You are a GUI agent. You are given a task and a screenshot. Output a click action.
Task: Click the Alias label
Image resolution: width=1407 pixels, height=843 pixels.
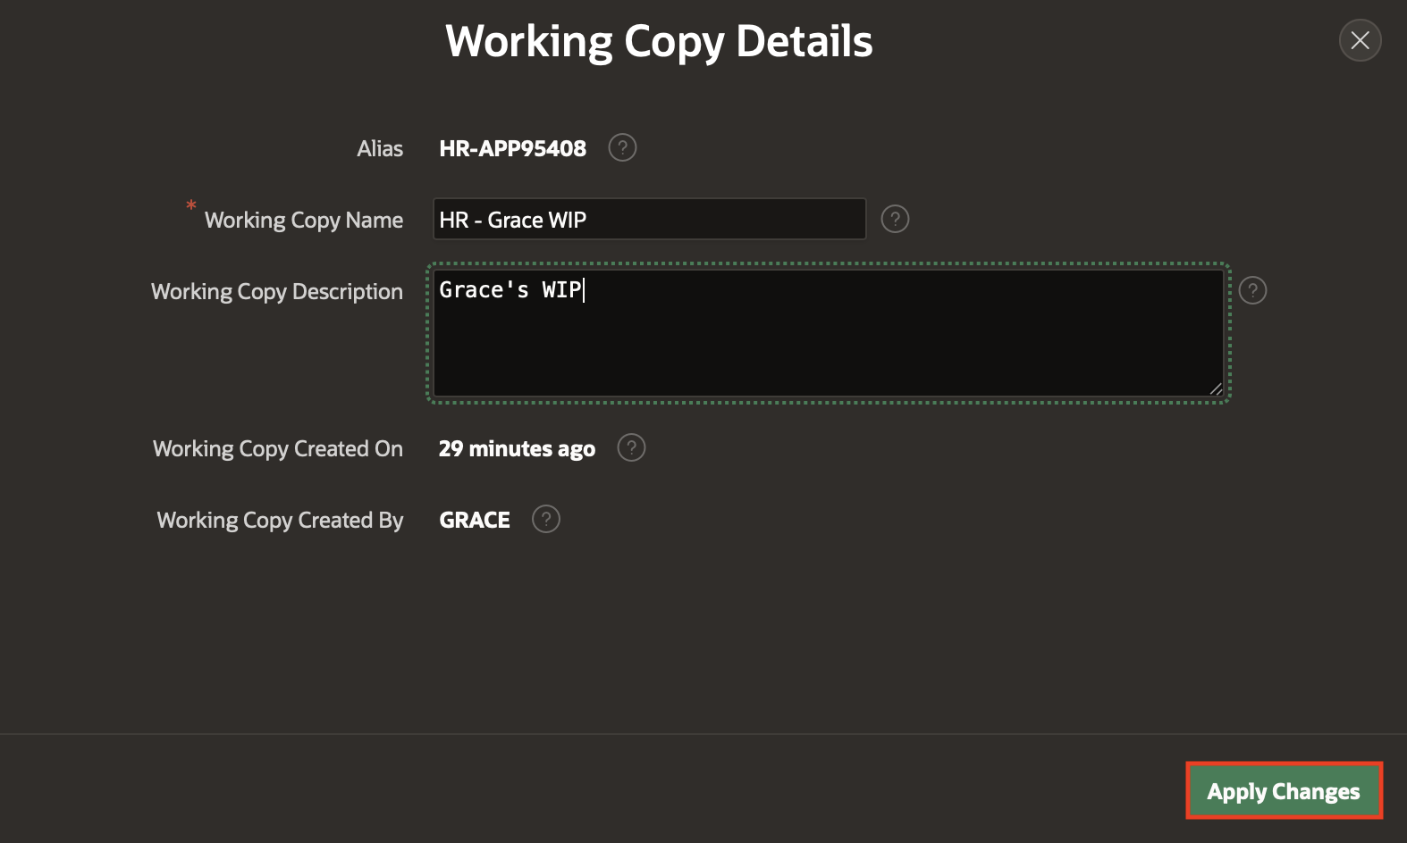click(x=380, y=148)
